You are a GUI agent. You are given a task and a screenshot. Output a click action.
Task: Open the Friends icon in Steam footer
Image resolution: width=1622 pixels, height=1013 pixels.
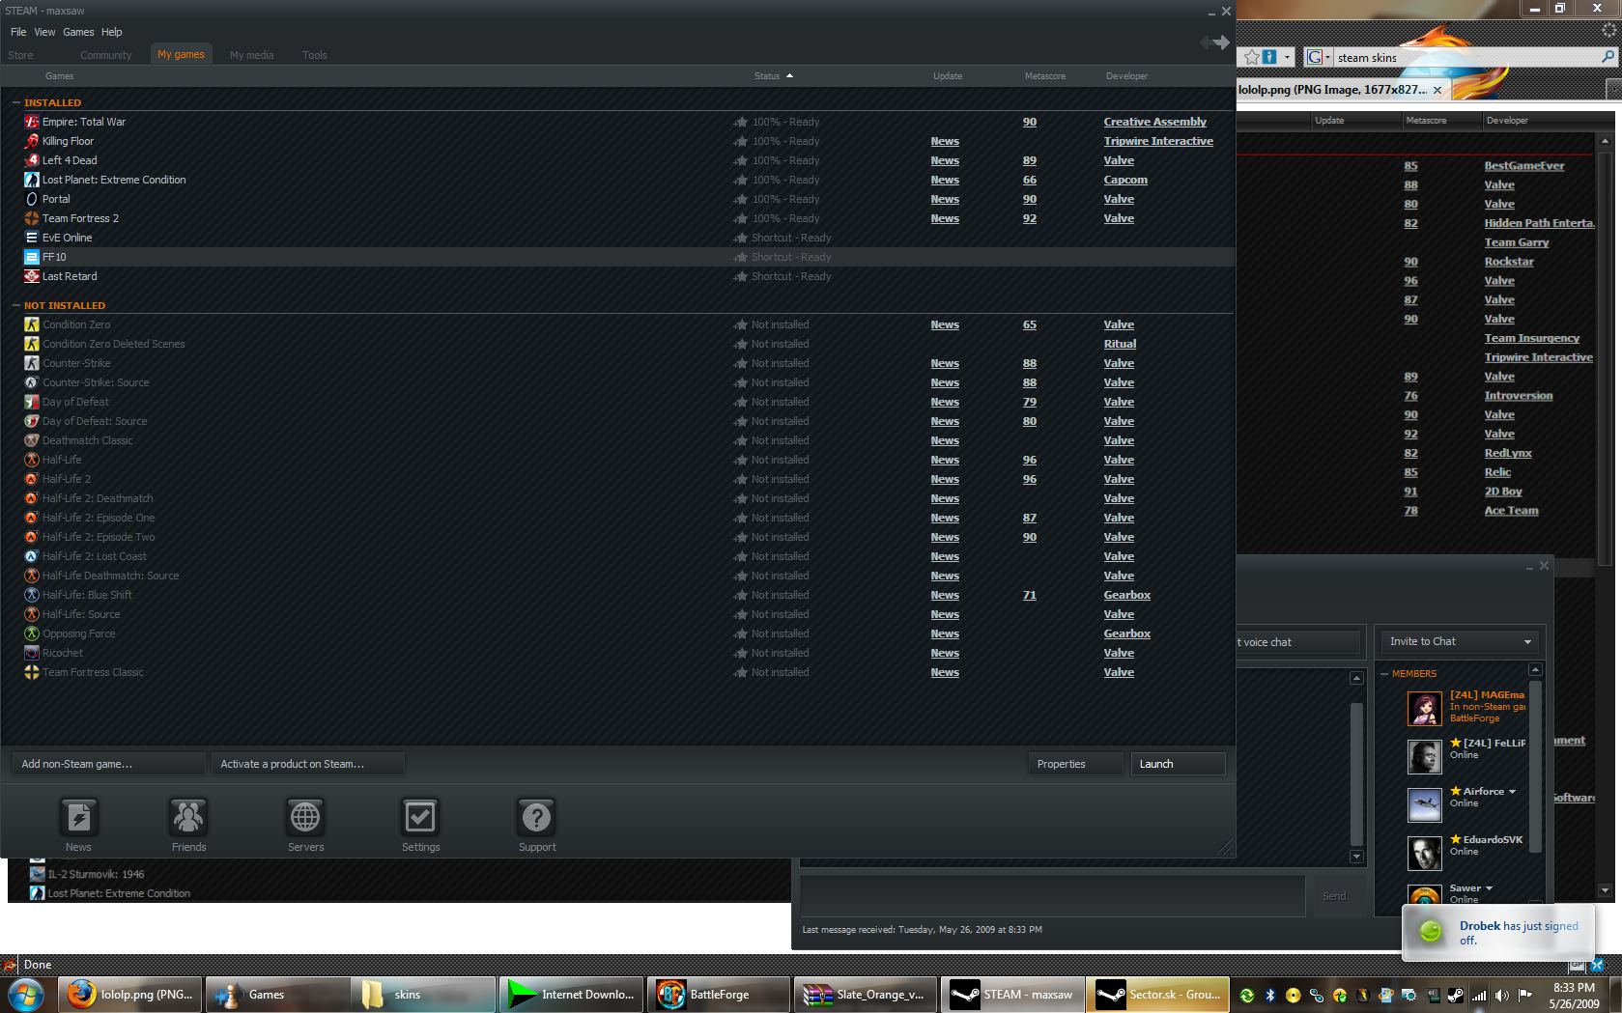(x=188, y=818)
